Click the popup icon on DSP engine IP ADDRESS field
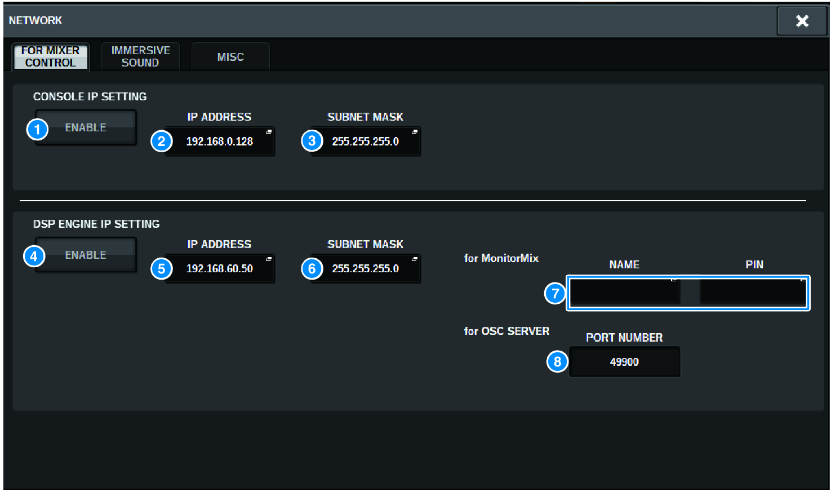 point(268,259)
